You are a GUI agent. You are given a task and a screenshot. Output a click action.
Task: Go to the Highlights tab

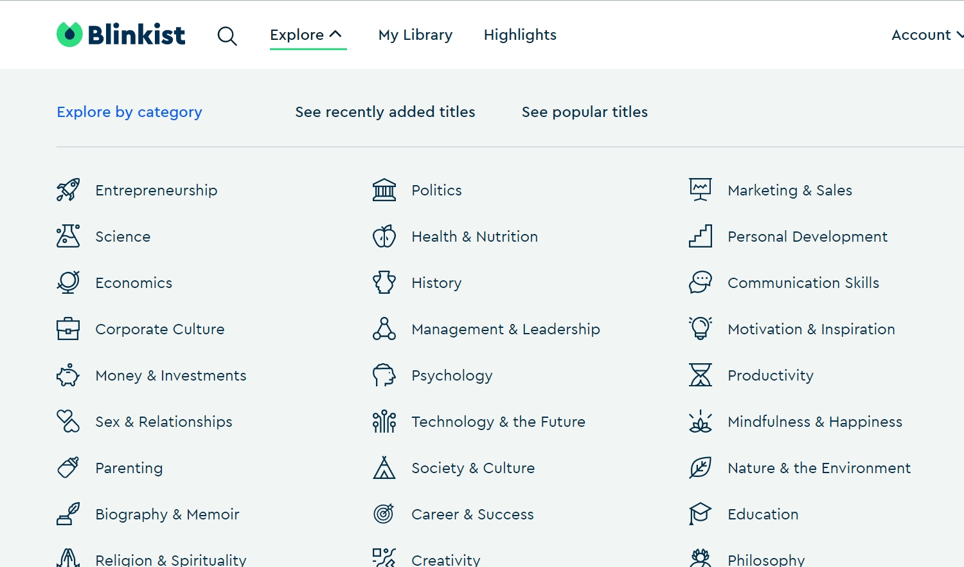(x=520, y=35)
